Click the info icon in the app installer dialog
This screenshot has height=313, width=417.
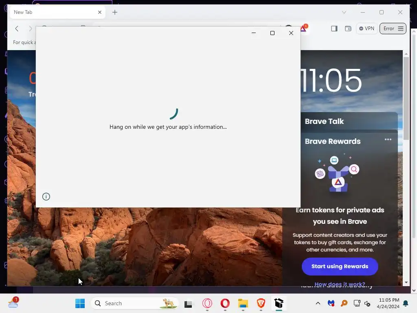tap(46, 197)
